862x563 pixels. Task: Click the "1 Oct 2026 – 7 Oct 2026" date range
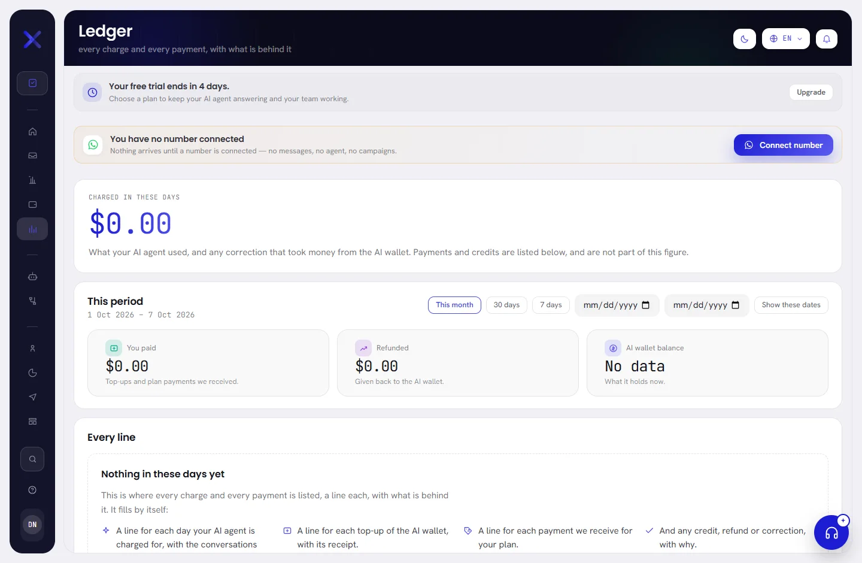(x=141, y=315)
